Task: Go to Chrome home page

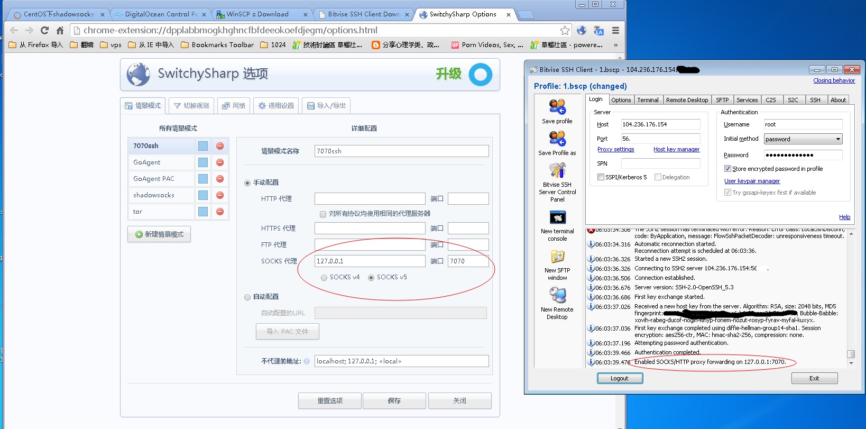Action: [x=60, y=30]
